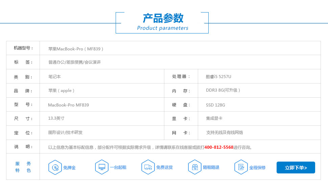Click the 处理器 label
The image size is (328, 191).
click(x=181, y=76)
